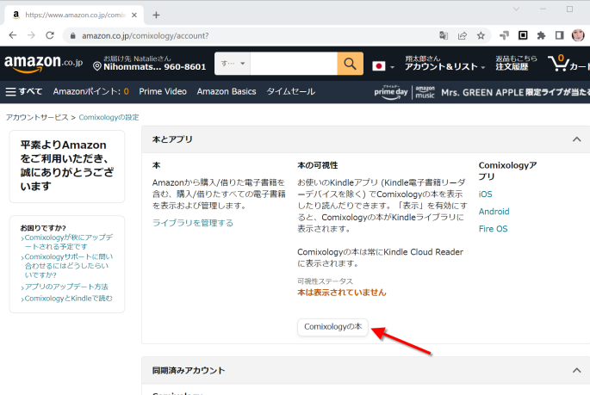Bookmark page with star icon
This screenshot has height=395, width=590.
(481, 35)
